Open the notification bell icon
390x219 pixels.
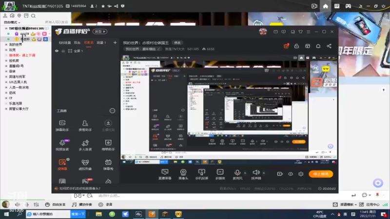coord(318,46)
